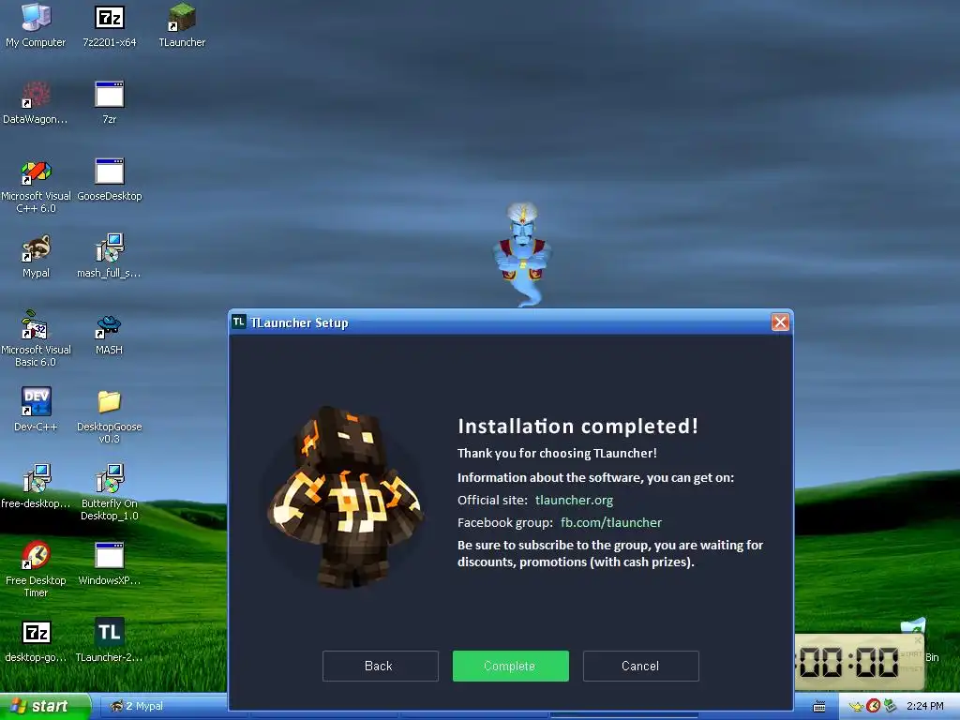Screen dimensions: 960x720
Task: Open the tlauncher.org official site link
Action: pyautogui.click(x=574, y=501)
